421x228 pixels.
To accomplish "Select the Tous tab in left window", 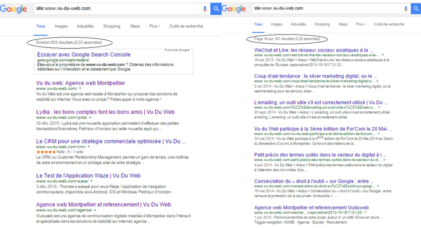I will point(41,26).
